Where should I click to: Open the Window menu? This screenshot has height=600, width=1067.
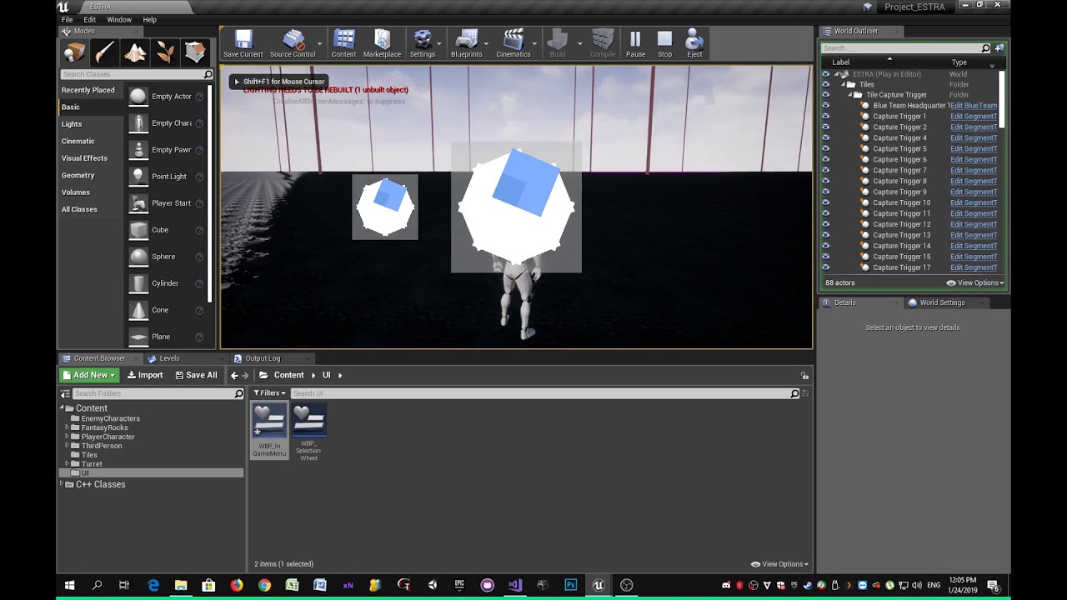(x=119, y=19)
